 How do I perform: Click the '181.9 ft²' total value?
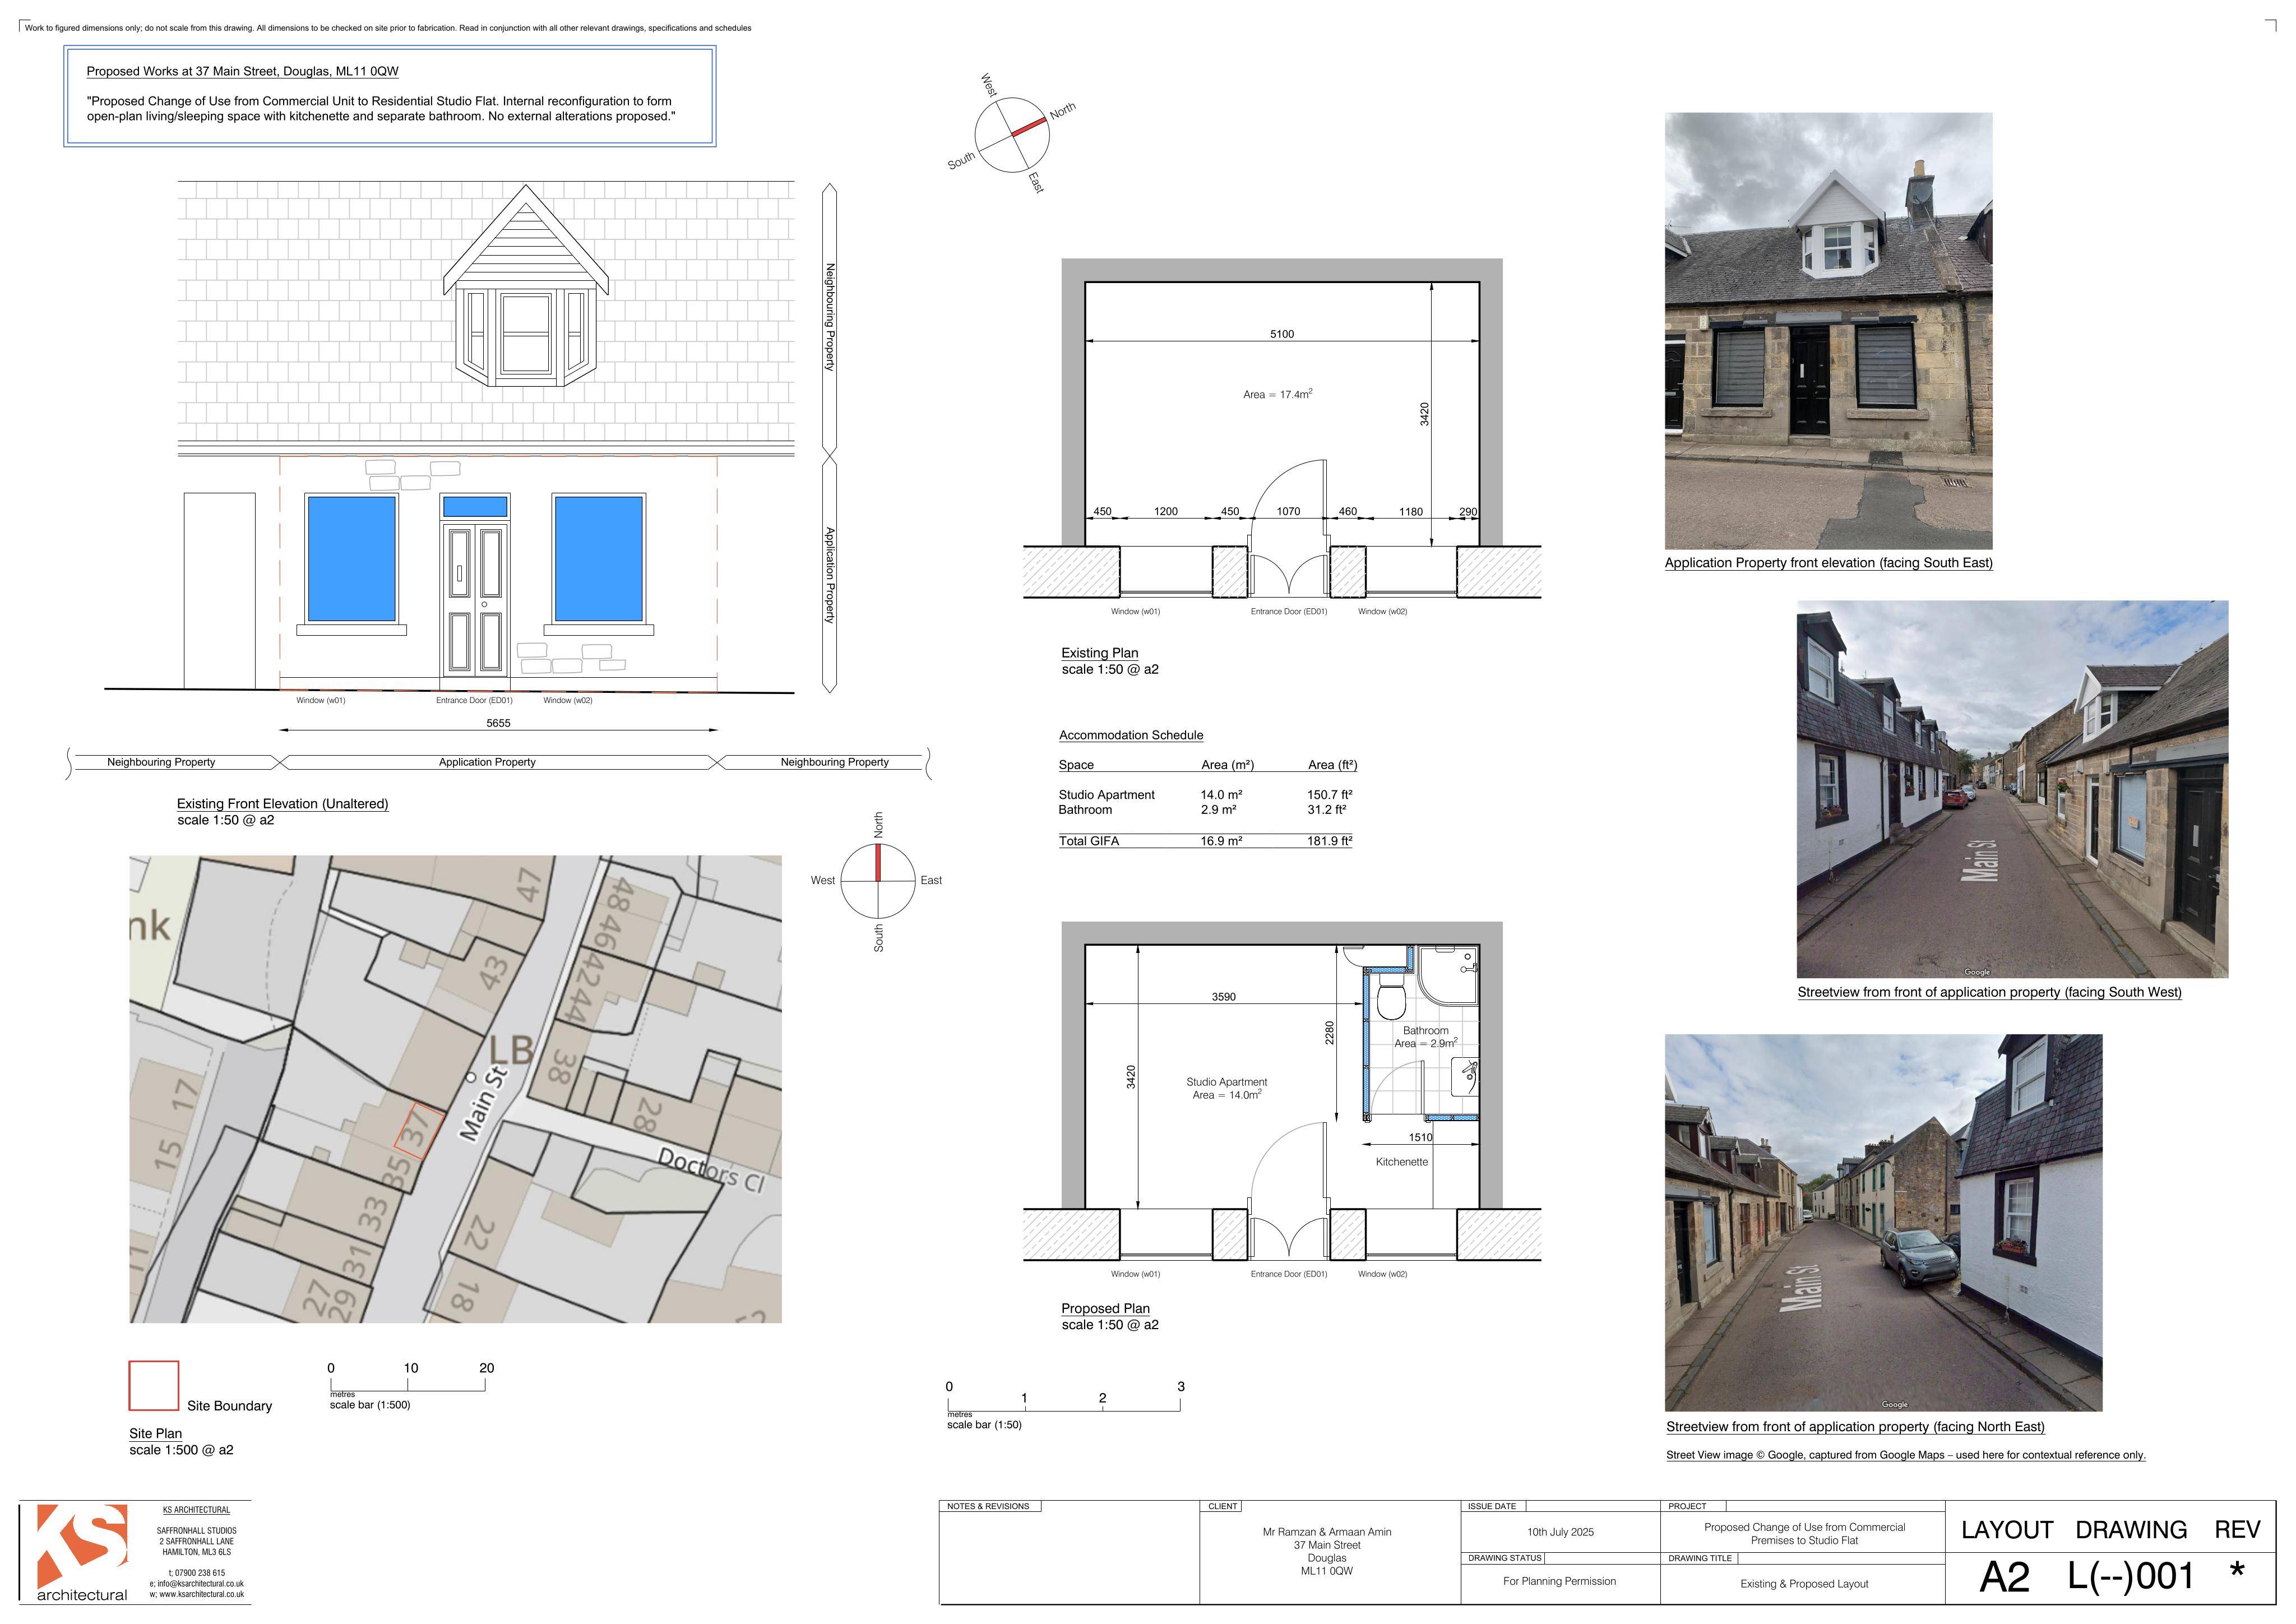(1329, 841)
